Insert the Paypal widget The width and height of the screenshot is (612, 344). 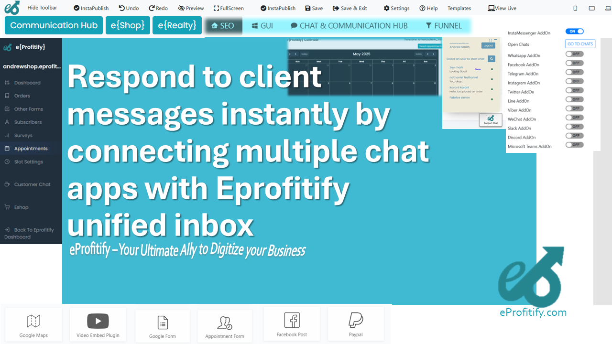(356, 324)
